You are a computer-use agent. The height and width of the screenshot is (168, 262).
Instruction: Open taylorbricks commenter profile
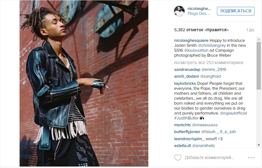[x=185, y=84]
